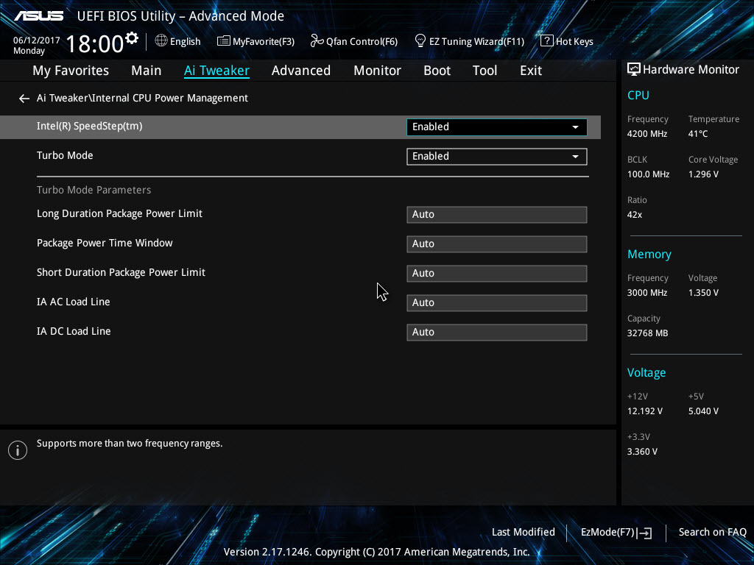Click the Short Duration Package Power Limit label

tap(121, 272)
